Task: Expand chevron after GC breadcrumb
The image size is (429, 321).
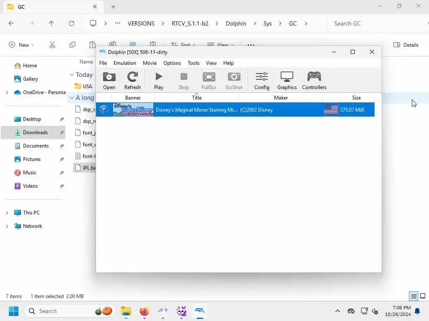Action: [x=305, y=23]
